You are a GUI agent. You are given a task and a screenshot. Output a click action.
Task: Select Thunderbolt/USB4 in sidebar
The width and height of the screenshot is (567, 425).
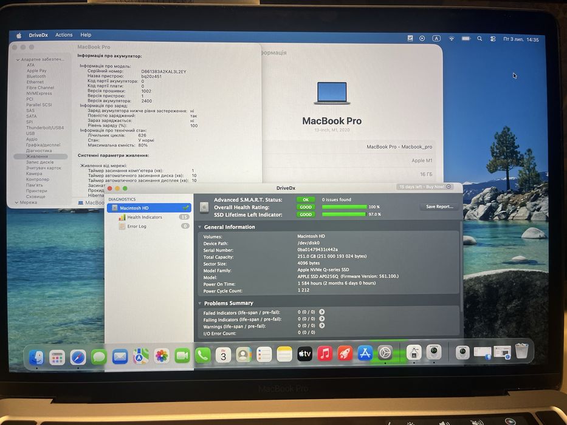tap(45, 127)
